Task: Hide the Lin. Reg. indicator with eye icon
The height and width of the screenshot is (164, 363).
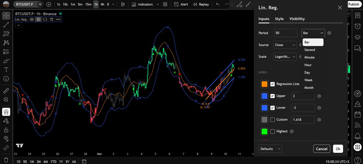Action: [x=32, y=19]
